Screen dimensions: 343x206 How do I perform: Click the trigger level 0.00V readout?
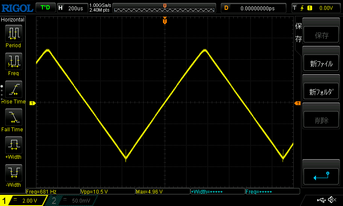pyautogui.click(x=326, y=8)
